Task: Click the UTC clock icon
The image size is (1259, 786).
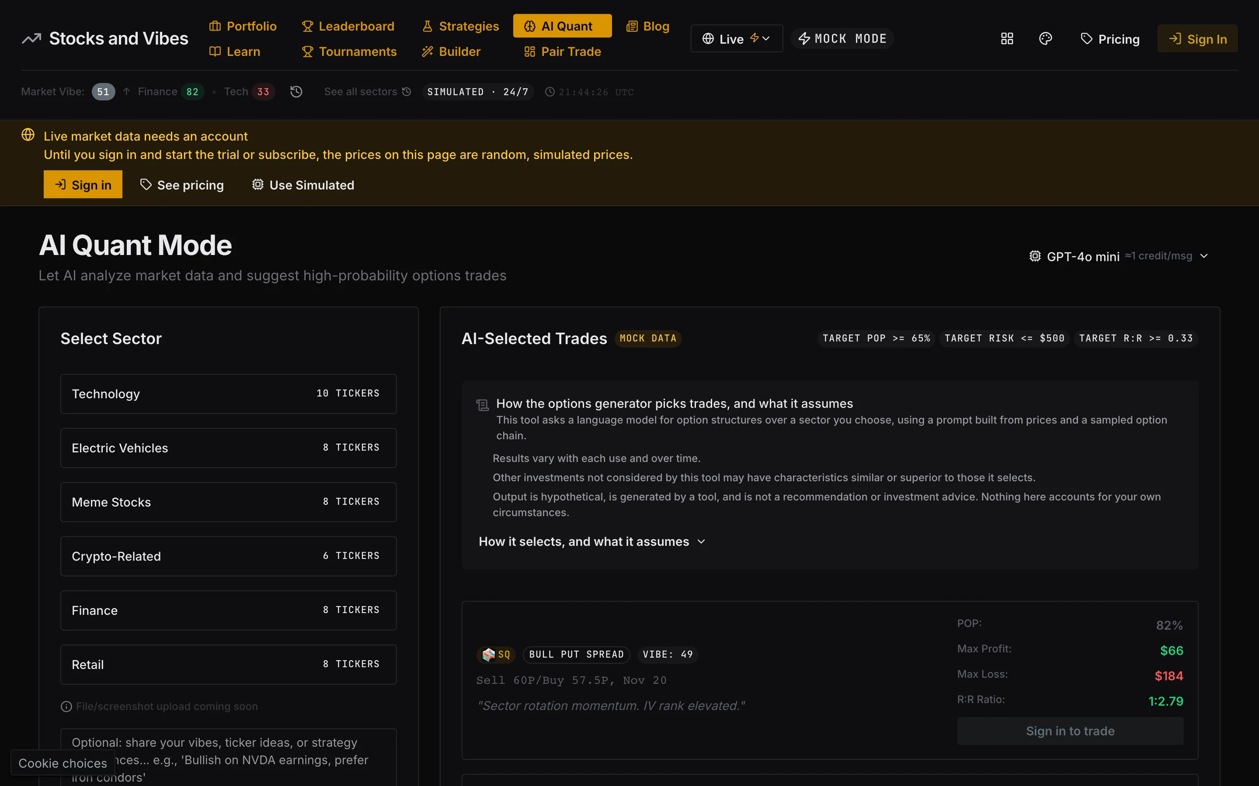Action: (x=549, y=92)
